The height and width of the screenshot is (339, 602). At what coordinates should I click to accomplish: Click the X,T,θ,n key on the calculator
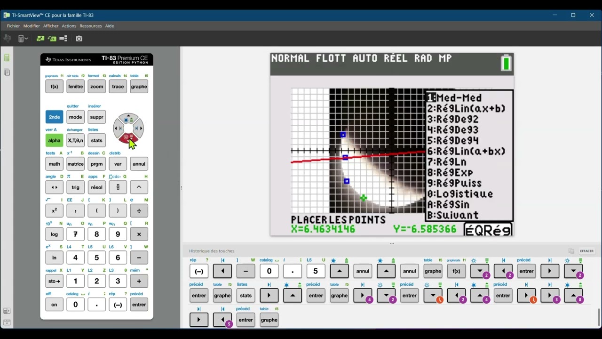[x=75, y=140]
